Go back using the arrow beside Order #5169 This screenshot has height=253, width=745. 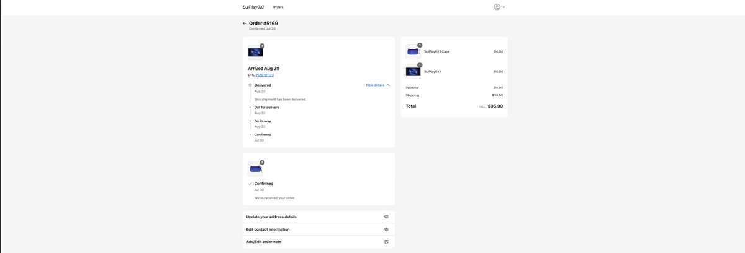coord(245,24)
